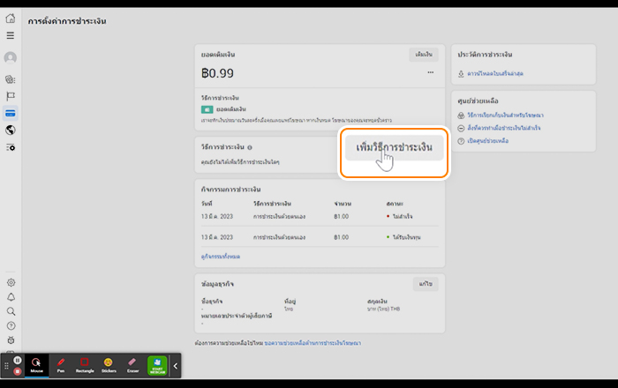Click the เติมเงิน add funds button
Image resolution: width=618 pixels, height=388 pixels.
[x=424, y=55]
